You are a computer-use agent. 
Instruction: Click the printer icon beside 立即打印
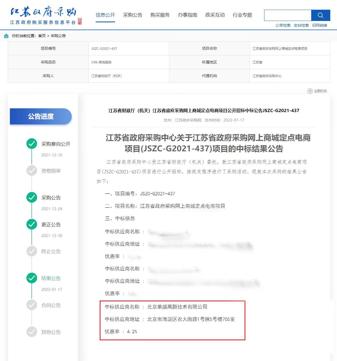click(x=310, y=91)
